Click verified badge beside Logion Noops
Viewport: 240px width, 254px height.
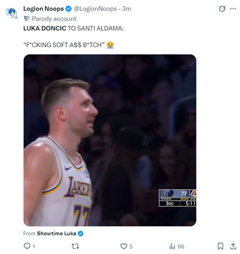68,9
